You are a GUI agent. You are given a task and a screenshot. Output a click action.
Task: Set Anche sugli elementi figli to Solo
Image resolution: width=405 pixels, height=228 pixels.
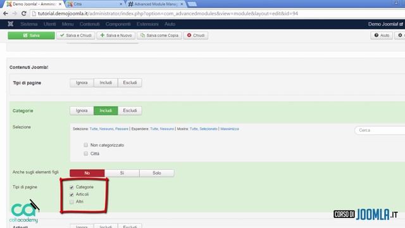coord(157,173)
